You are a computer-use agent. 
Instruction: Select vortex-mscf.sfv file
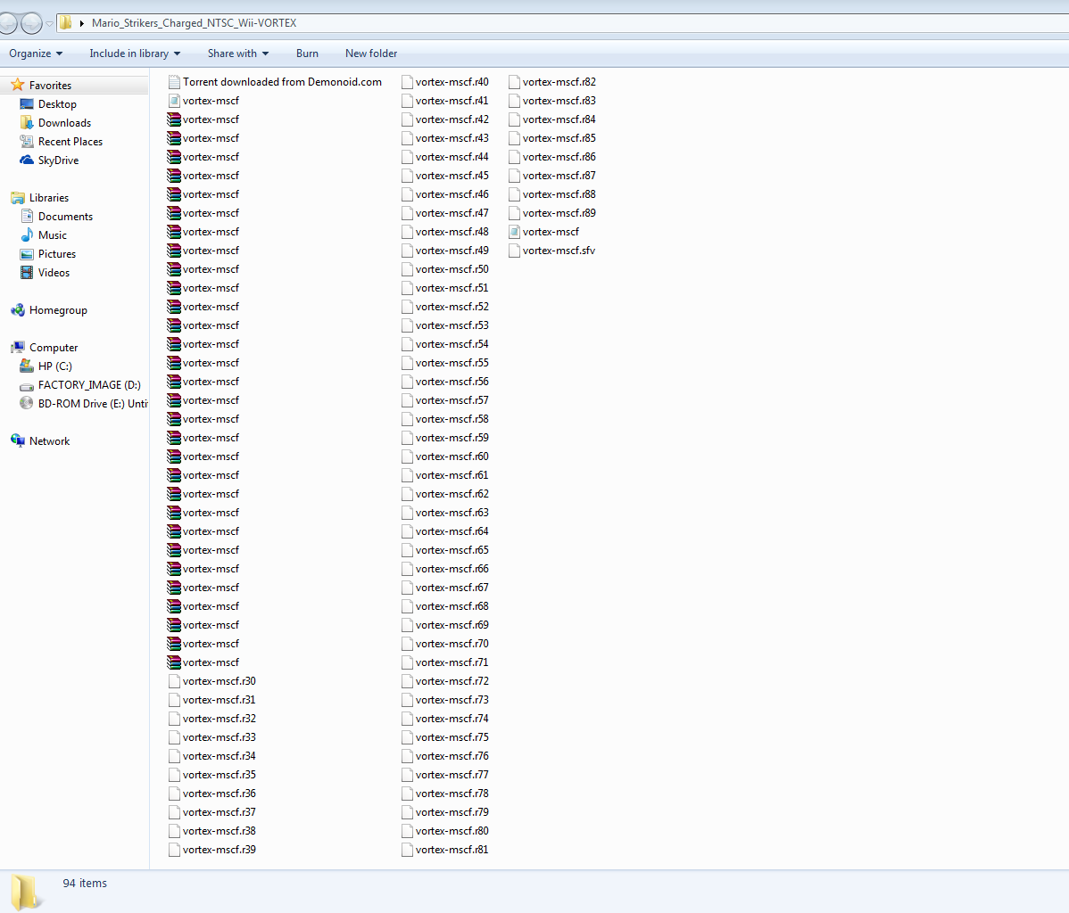pos(559,251)
